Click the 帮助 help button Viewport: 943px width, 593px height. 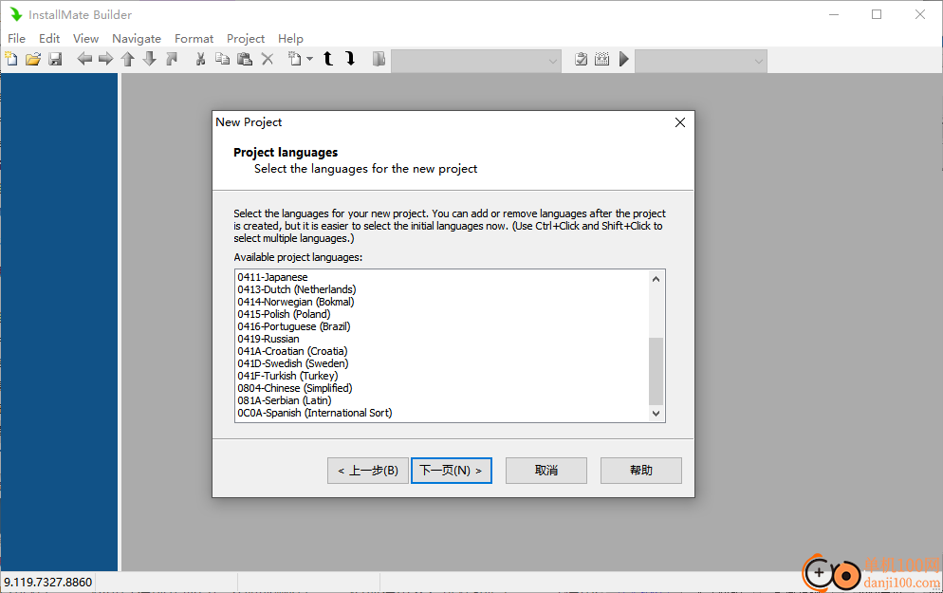tap(641, 471)
